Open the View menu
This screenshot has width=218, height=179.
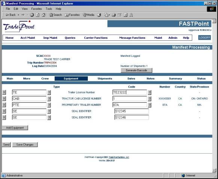25,9
